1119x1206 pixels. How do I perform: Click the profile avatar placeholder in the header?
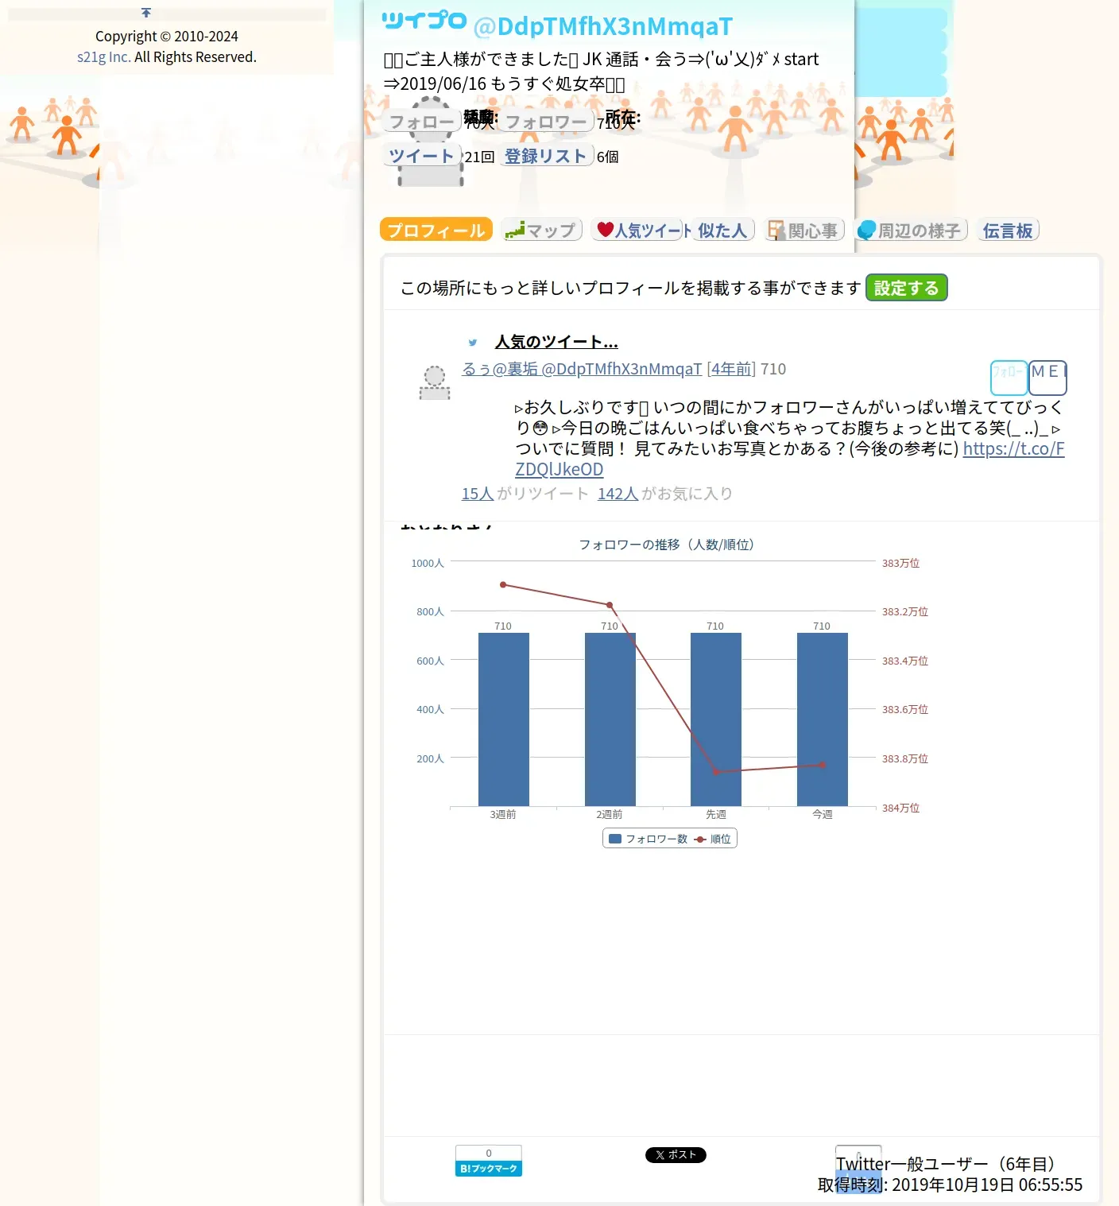pos(431,141)
